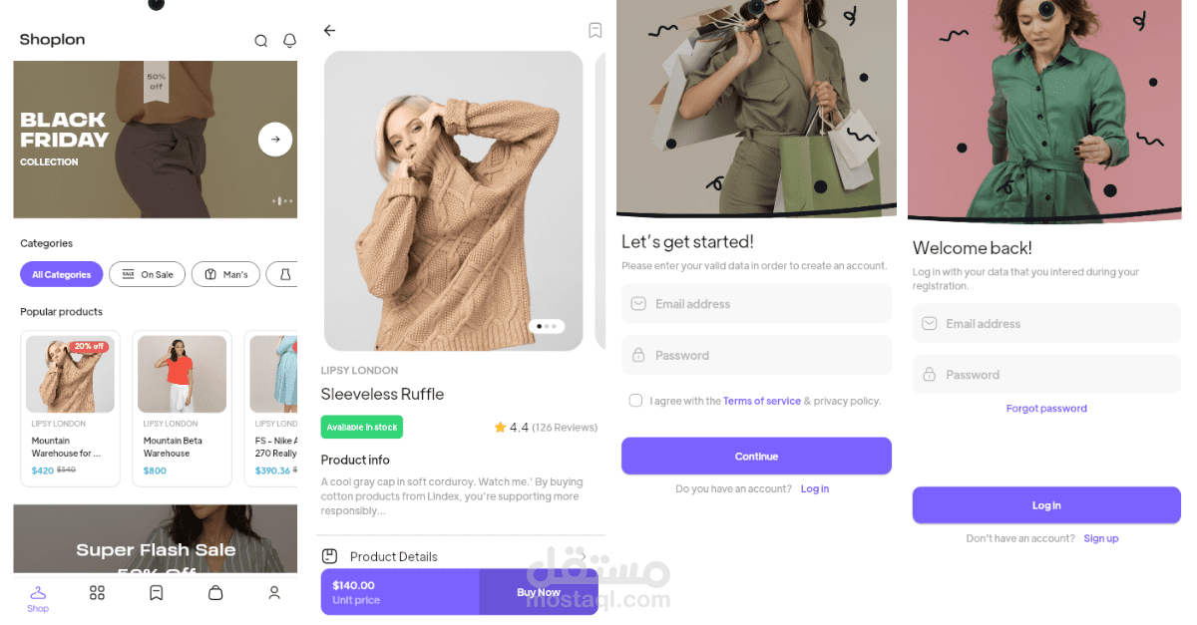Select the All Categories filter chip
1197x625 pixels.
[x=61, y=274]
